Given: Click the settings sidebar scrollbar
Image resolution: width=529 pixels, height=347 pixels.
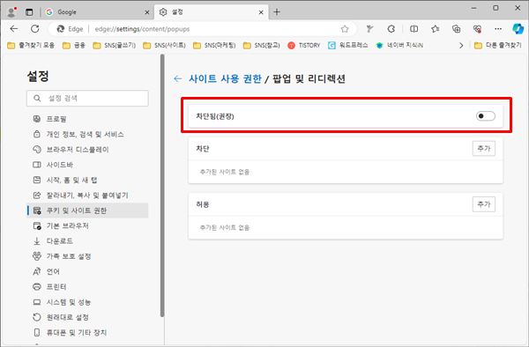Looking at the screenshot, I should 162,185.
